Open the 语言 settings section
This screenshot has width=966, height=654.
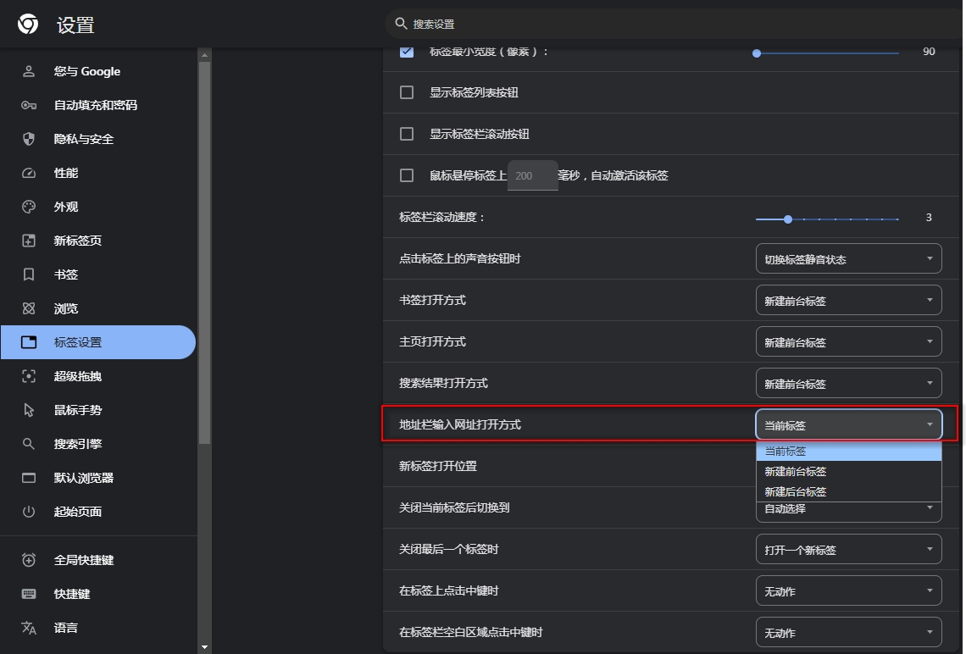(28, 628)
